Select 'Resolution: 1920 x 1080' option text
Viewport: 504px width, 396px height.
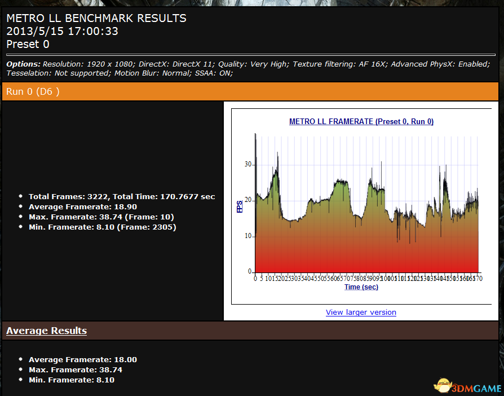88,64
